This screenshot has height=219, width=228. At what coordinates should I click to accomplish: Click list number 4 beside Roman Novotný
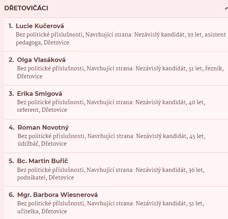click(x=12, y=127)
